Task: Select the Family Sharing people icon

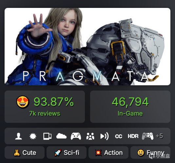Action: point(90,136)
